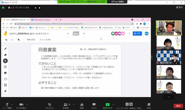Click the green encryption shield icon

pos(3,8)
